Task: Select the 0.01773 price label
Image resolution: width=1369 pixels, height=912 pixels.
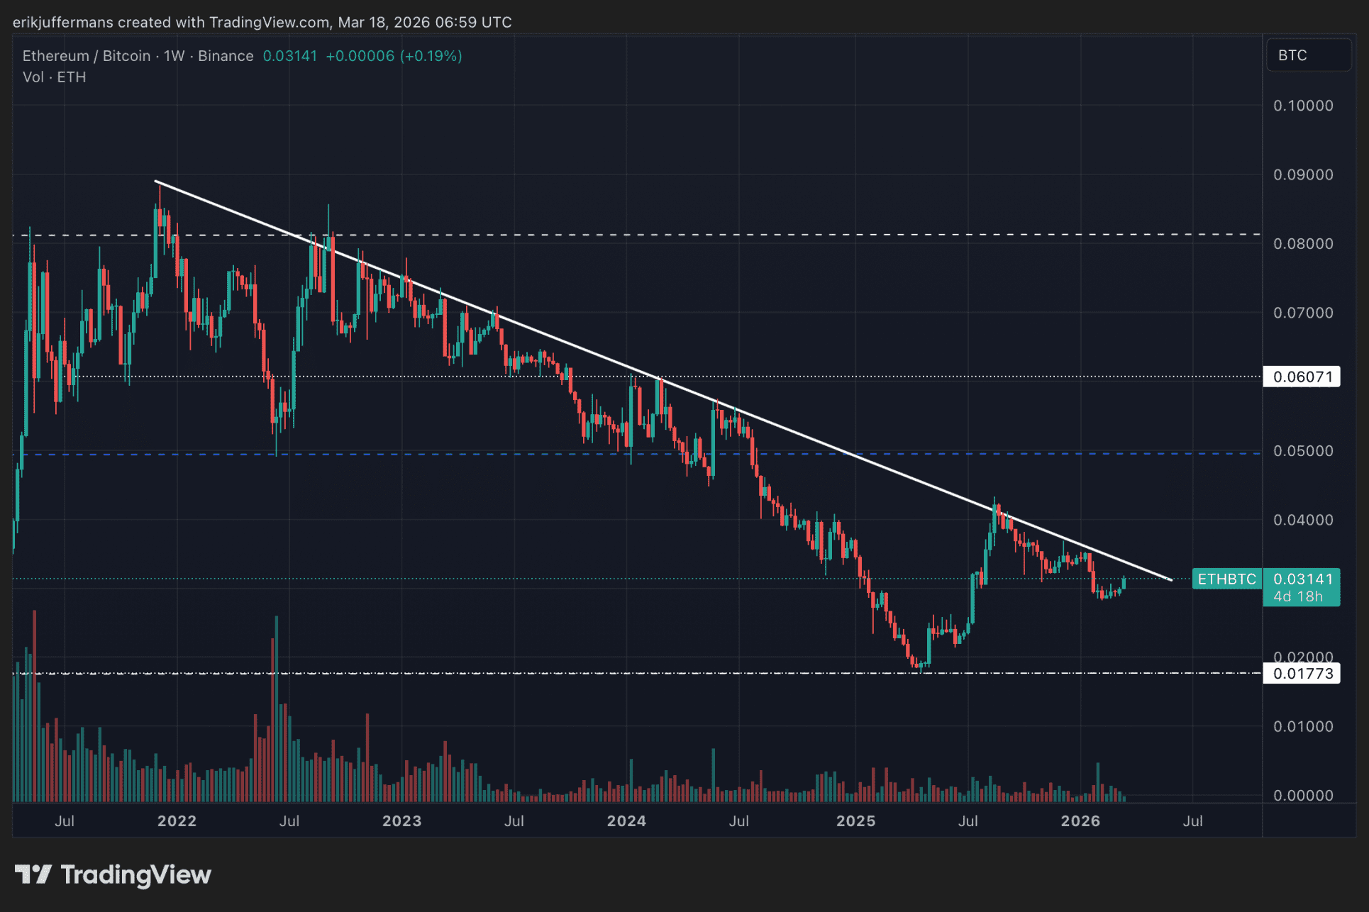Action: (x=1302, y=673)
